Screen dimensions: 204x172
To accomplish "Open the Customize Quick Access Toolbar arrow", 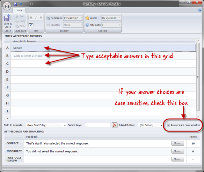I will tap(33, 4).
